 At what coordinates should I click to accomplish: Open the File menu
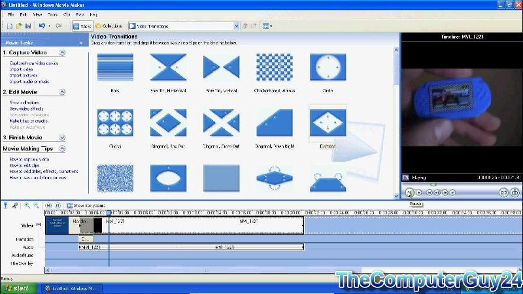[x=10, y=14]
